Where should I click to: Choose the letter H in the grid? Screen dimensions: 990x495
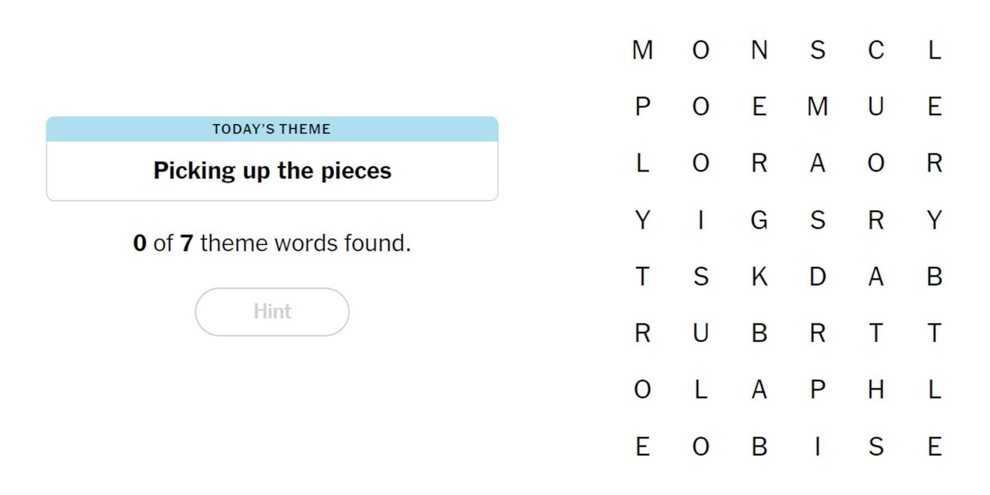tap(875, 390)
